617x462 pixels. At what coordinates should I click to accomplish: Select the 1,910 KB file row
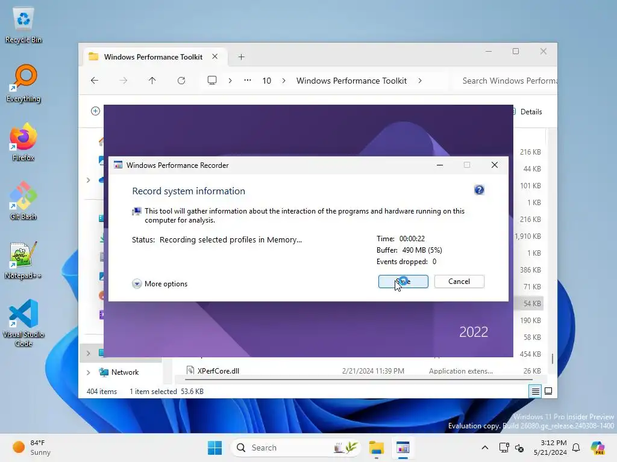pos(528,236)
